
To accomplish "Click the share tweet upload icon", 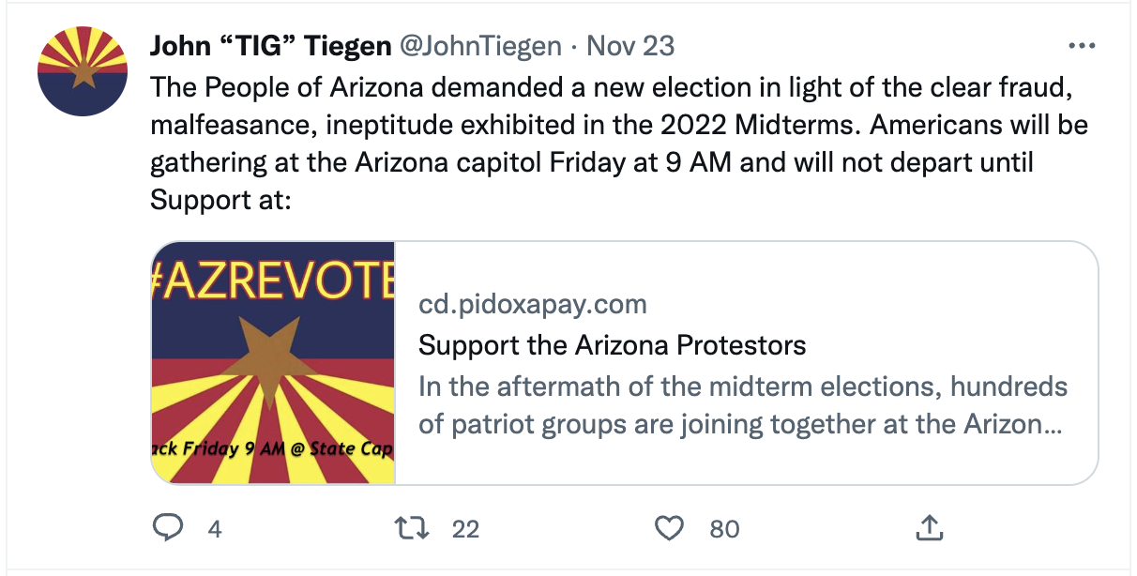I will [x=927, y=528].
